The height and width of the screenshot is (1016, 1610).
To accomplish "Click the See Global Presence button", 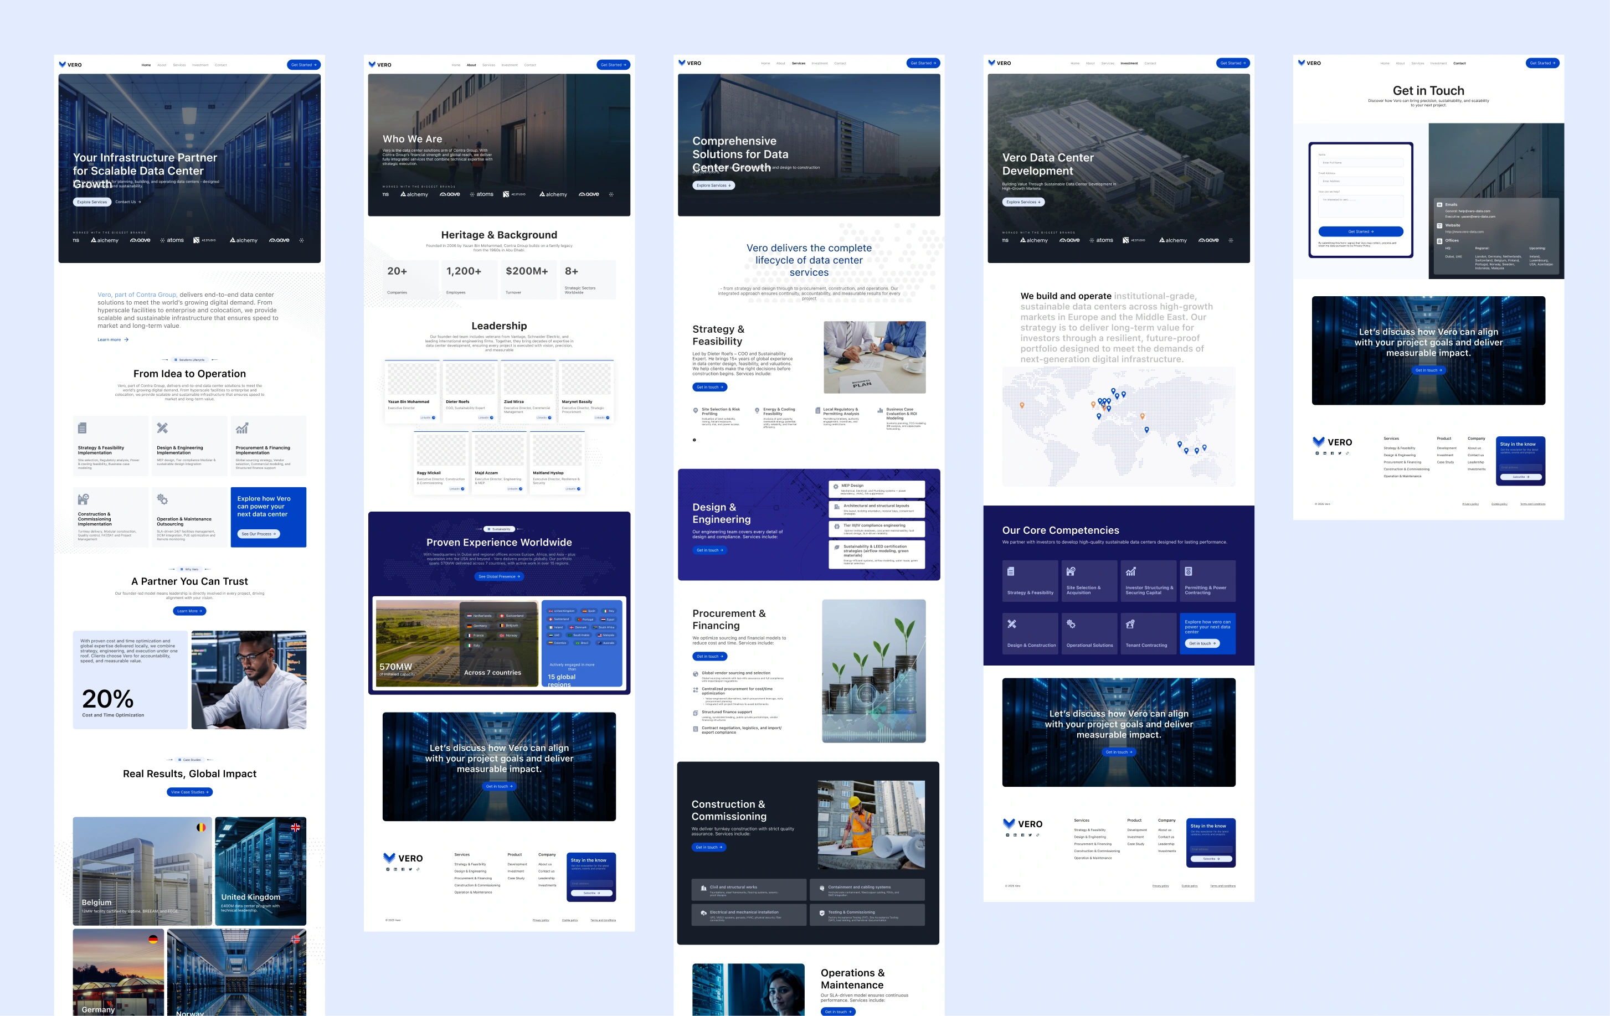I will coord(500,576).
